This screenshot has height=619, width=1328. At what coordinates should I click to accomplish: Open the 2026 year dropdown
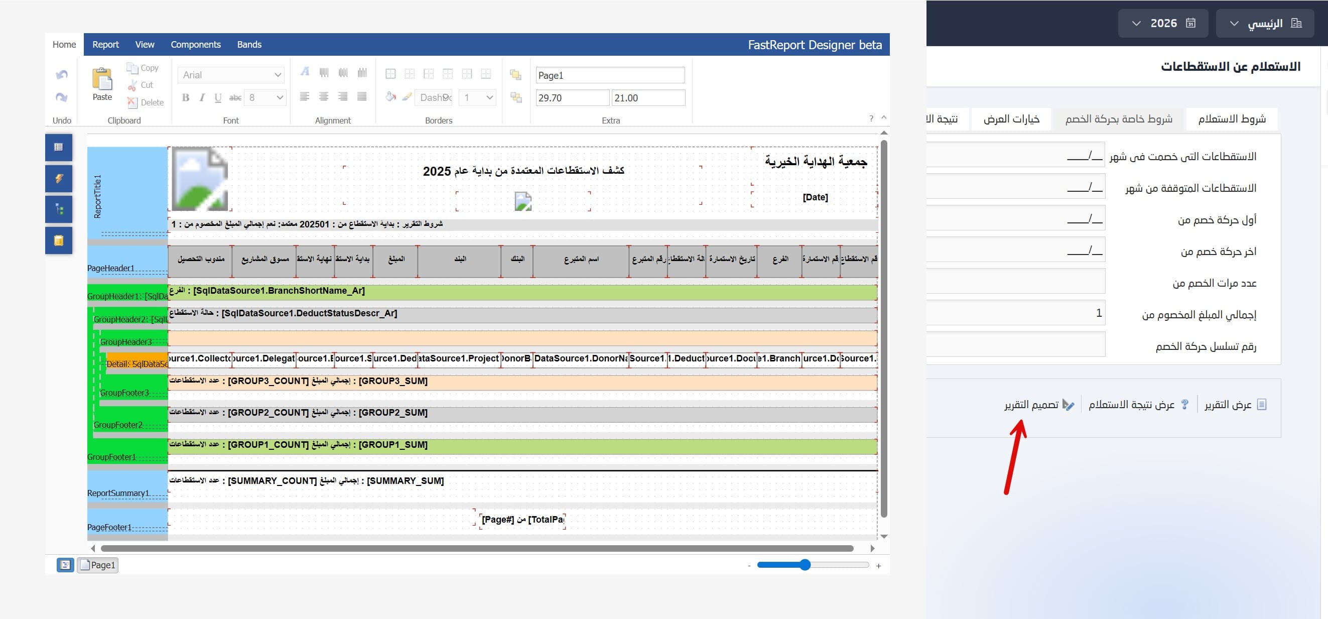pyautogui.click(x=1162, y=23)
